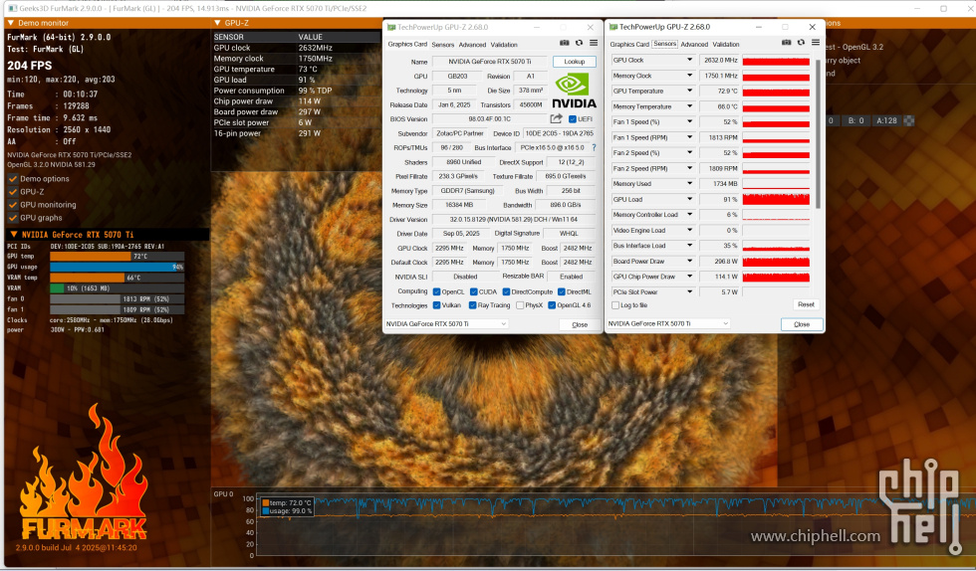Toggle the Ray Tracing checkbox
The height and width of the screenshot is (571, 976).
coord(473,305)
